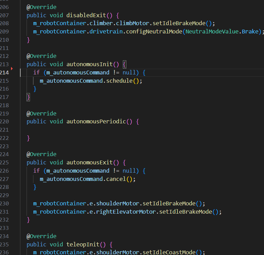Image resolution: width=264 pixels, height=255 pixels.
Task: Click the empty line 221 inside autonomousPeriodic
Action: pyautogui.click(x=142, y=130)
